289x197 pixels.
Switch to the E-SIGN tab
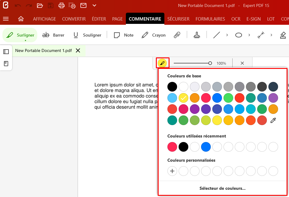(x=254, y=19)
